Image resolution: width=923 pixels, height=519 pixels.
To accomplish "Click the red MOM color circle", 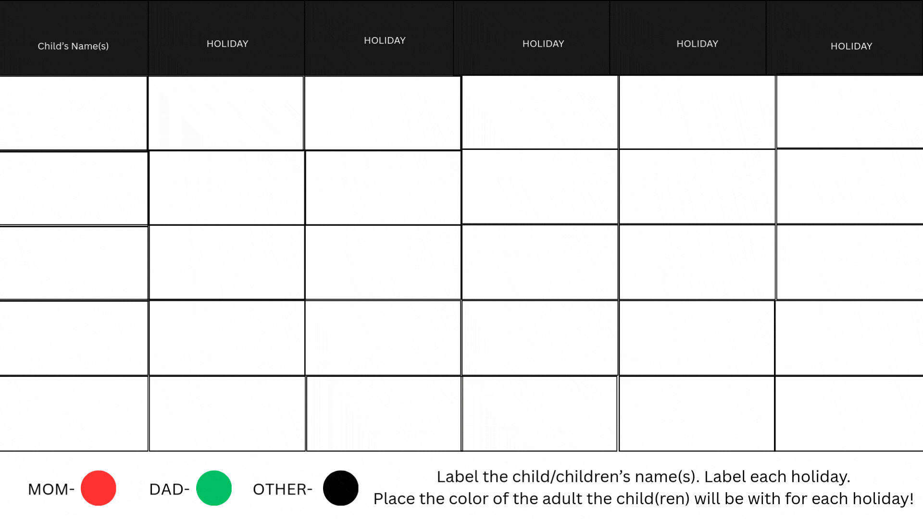I will pyautogui.click(x=99, y=488).
